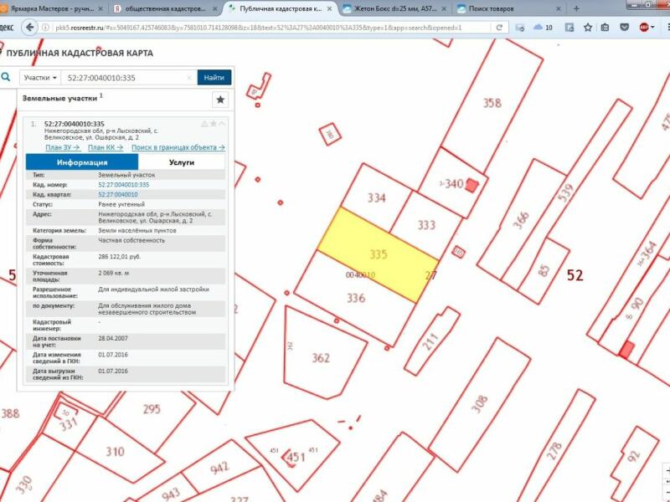Viewport: 670px width, 502px height.
Task: Select highlighted parcel 335 on map
Action: [x=379, y=254]
